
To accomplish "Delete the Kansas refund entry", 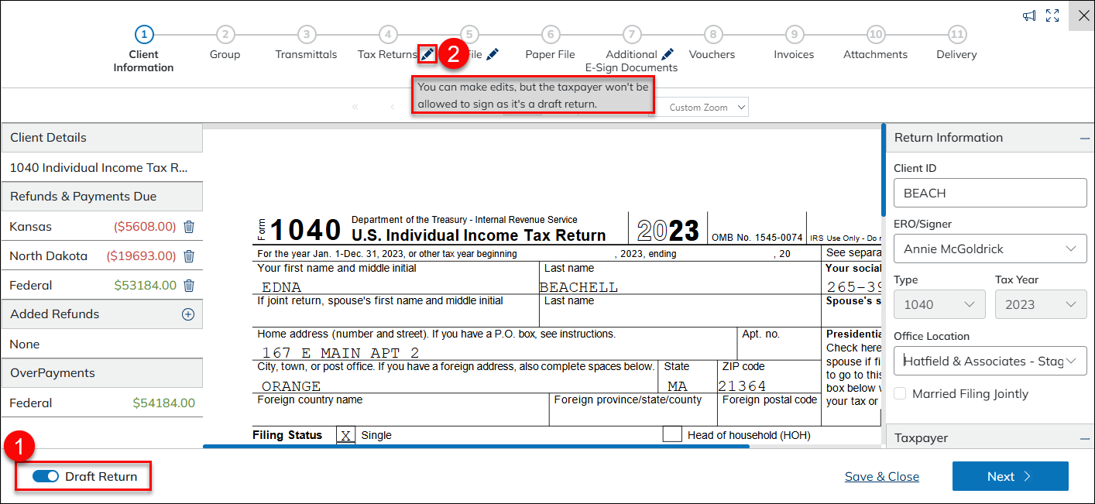I will (189, 227).
